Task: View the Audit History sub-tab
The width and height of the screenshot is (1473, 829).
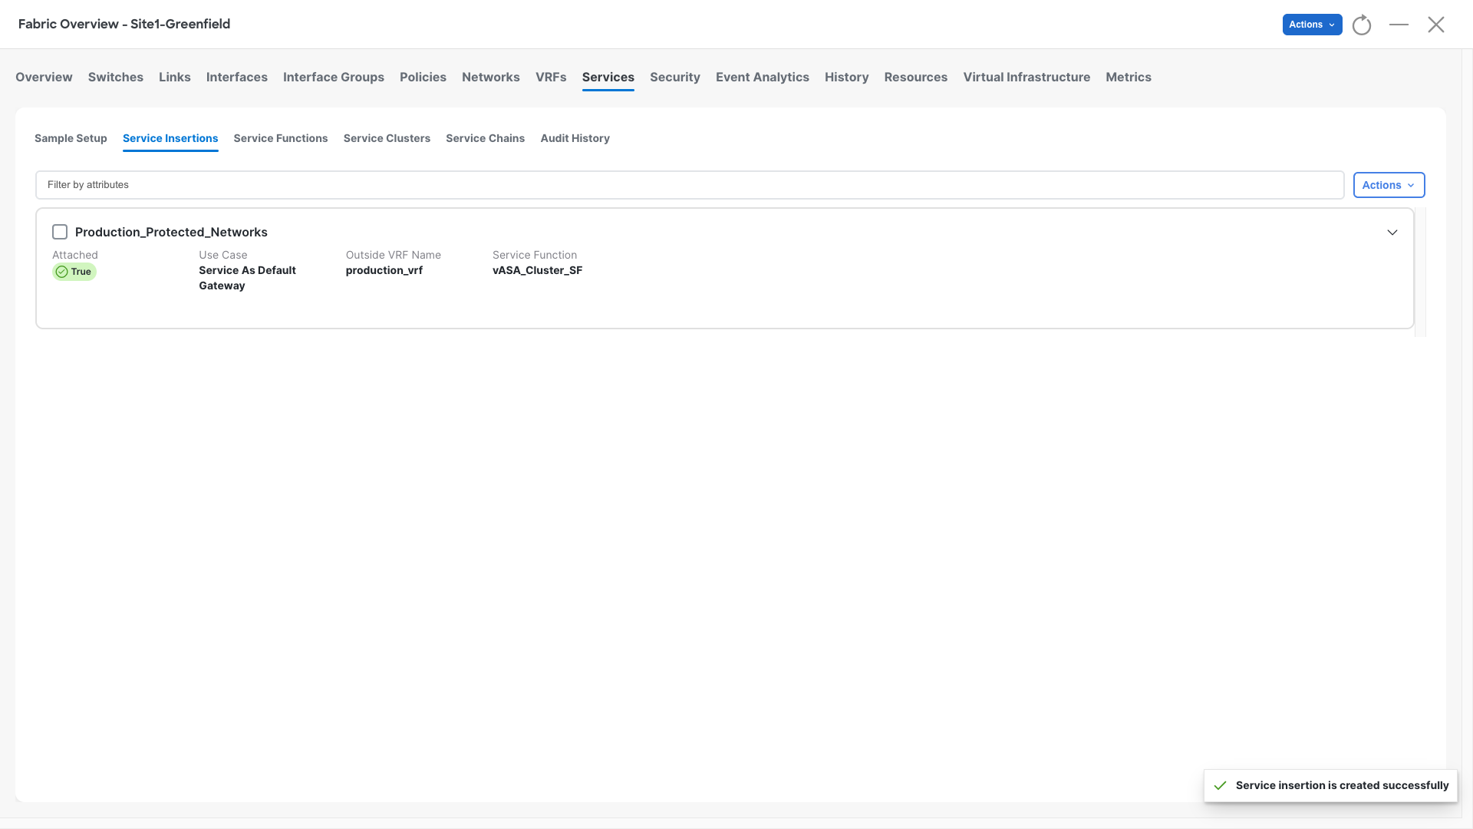Action: click(575, 138)
